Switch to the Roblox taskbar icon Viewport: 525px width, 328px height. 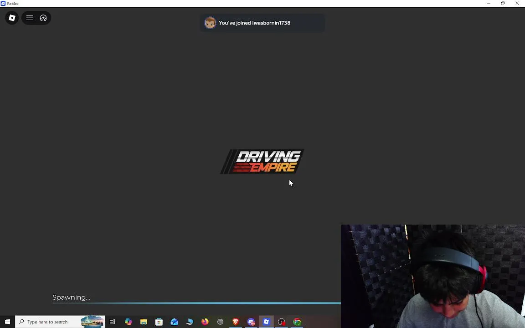[x=266, y=322]
